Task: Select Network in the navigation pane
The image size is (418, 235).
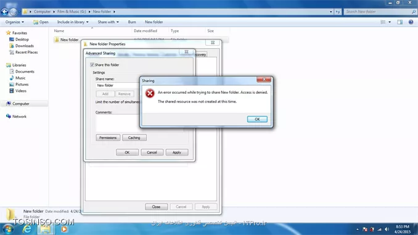Action: click(x=19, y=117)
